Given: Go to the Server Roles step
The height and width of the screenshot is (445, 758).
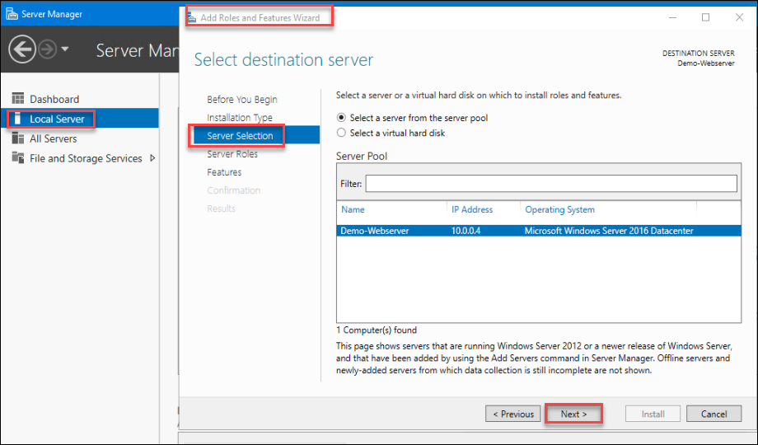Looking at the screenshot, I should (x=232, y=154).
